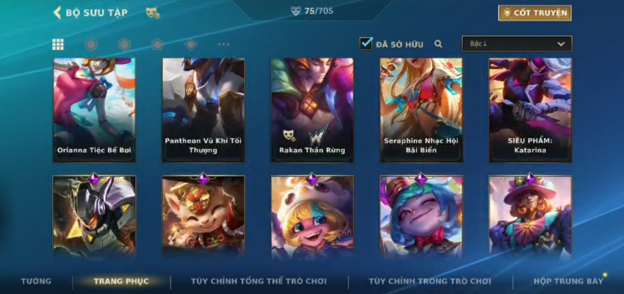The height and width of the screenshot is (294, 624).
Task: Select the SIÊU PHẨM: Katarina skin card
Action: [x=530, y=110]
